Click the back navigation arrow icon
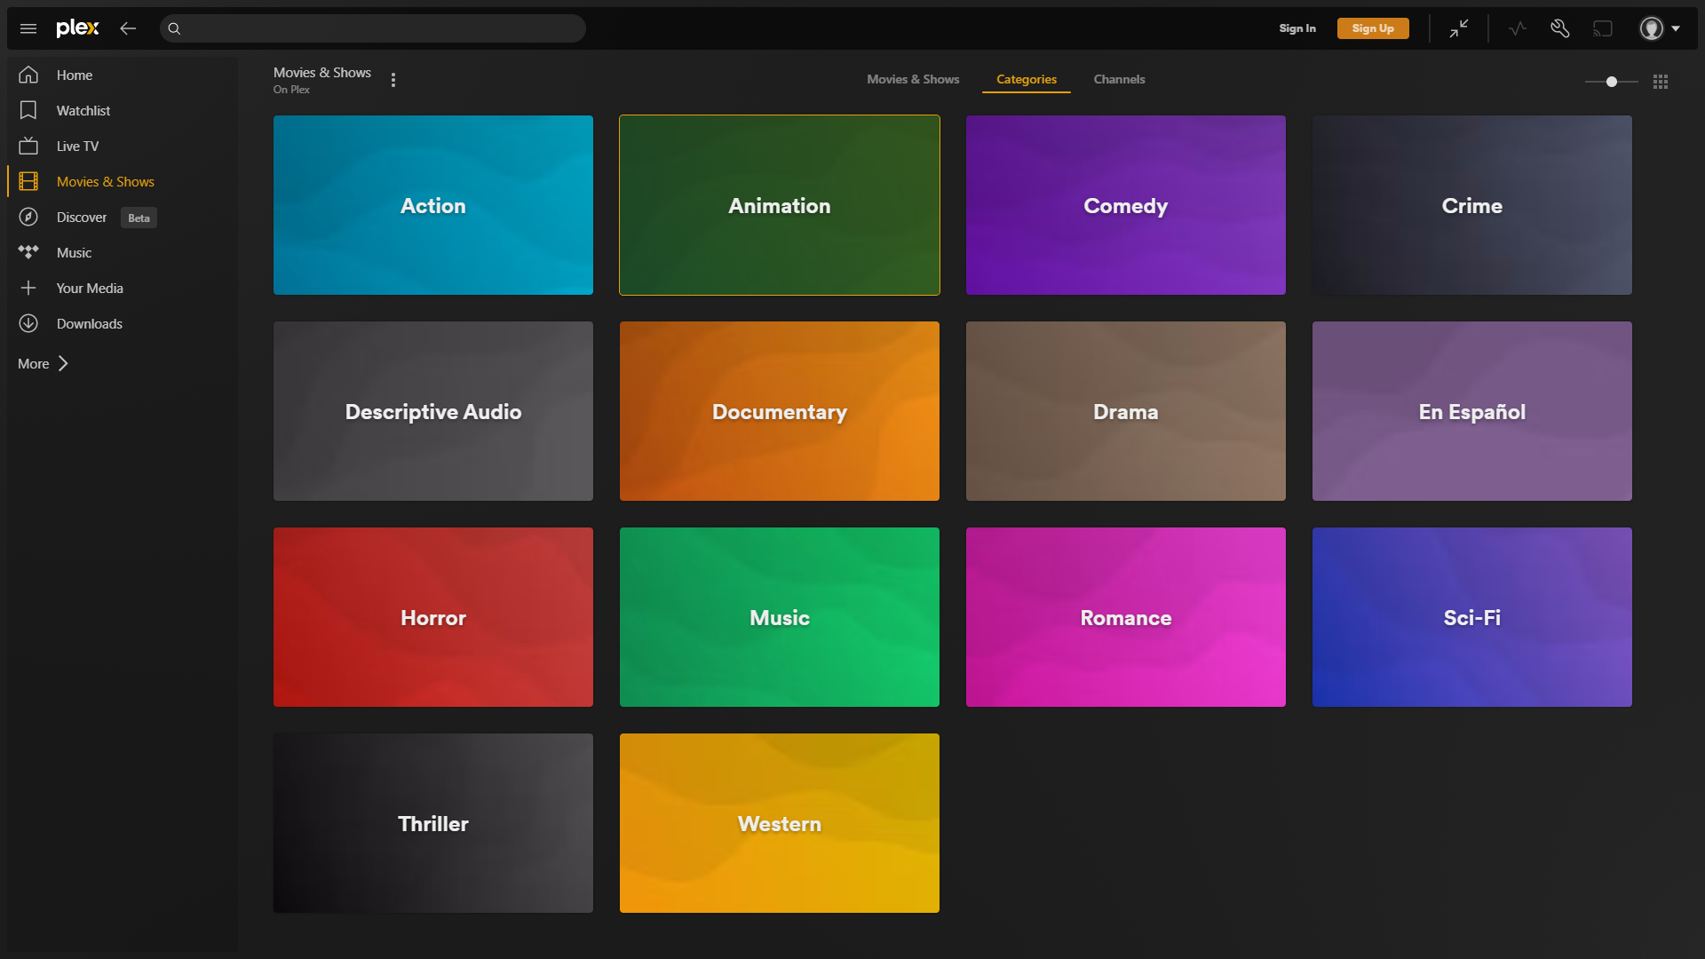1705x959 pixels. [x=128, y=28]
